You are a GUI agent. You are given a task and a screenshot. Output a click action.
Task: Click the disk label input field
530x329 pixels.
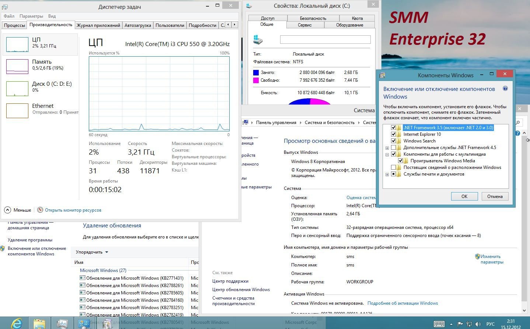point(325,39)
